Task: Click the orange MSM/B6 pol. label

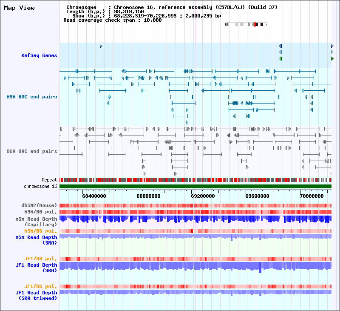Action: click(40, 231)
